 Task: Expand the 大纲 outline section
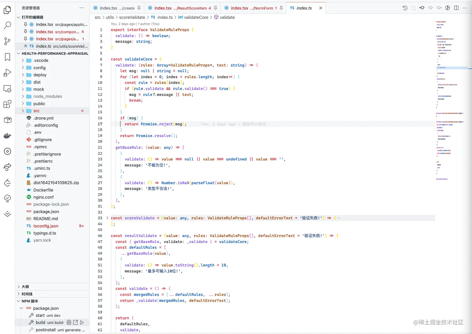(52, 287)
